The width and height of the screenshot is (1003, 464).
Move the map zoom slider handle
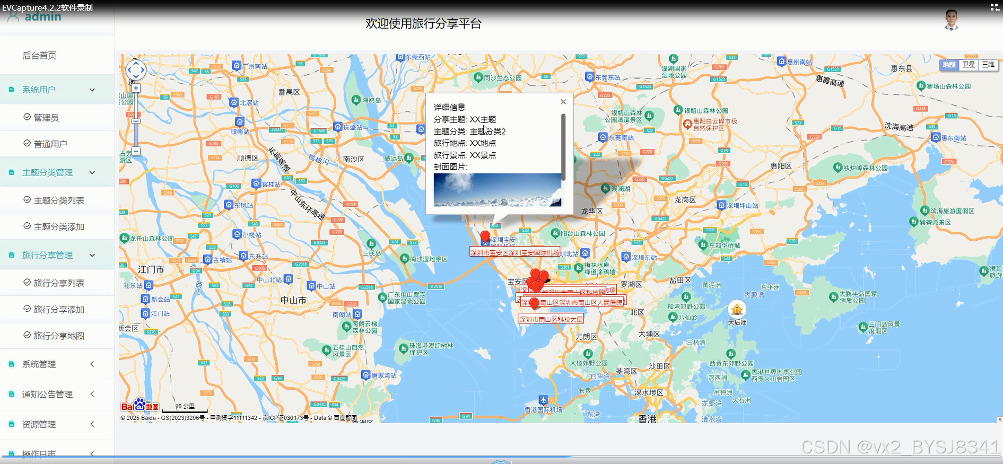(x=136, y=121)
